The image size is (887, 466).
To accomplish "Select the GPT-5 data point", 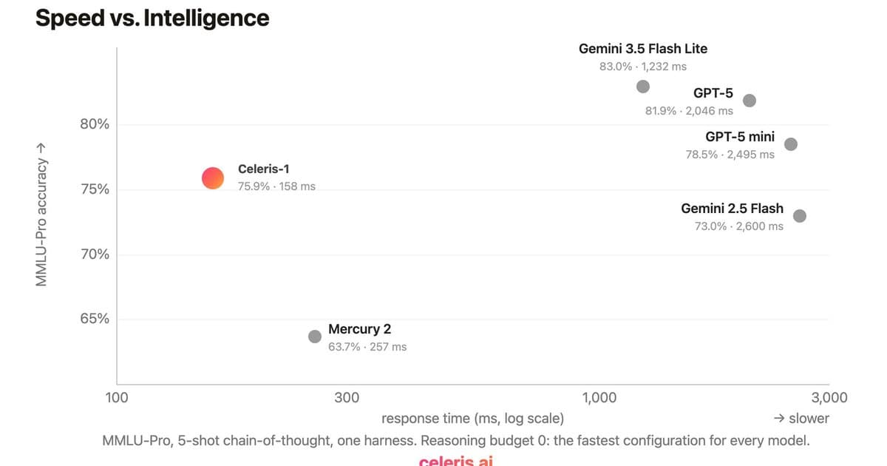I will pos(750,101).
